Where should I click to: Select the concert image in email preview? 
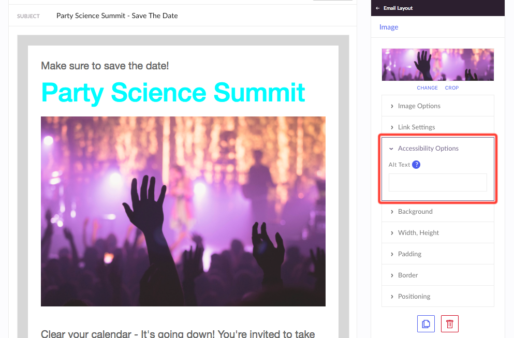click(x=183, y=212)
